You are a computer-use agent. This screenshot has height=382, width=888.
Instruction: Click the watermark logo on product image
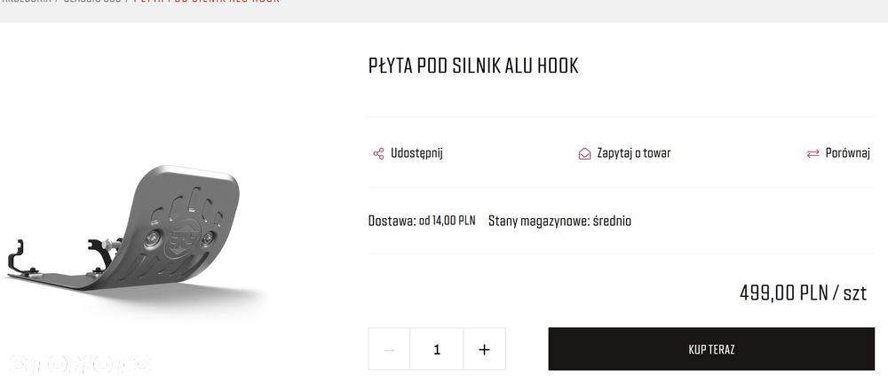80,363
